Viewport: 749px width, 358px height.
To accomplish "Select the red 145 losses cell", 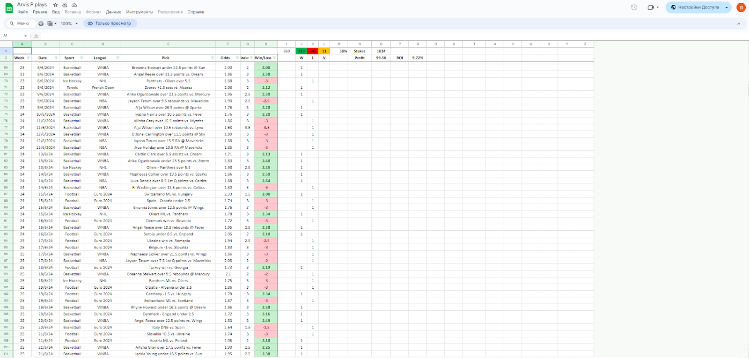I will [x=313, y=51].
